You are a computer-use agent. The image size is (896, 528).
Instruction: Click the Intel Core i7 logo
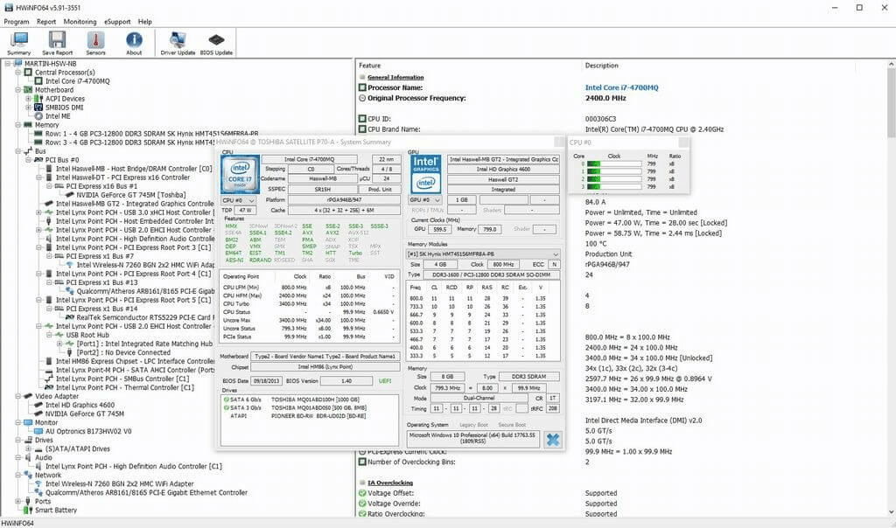(x=241, y=174)
